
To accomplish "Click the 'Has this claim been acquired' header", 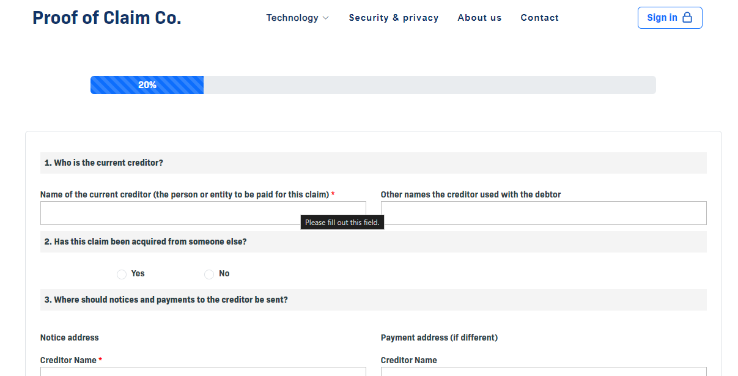I will 146,241.
